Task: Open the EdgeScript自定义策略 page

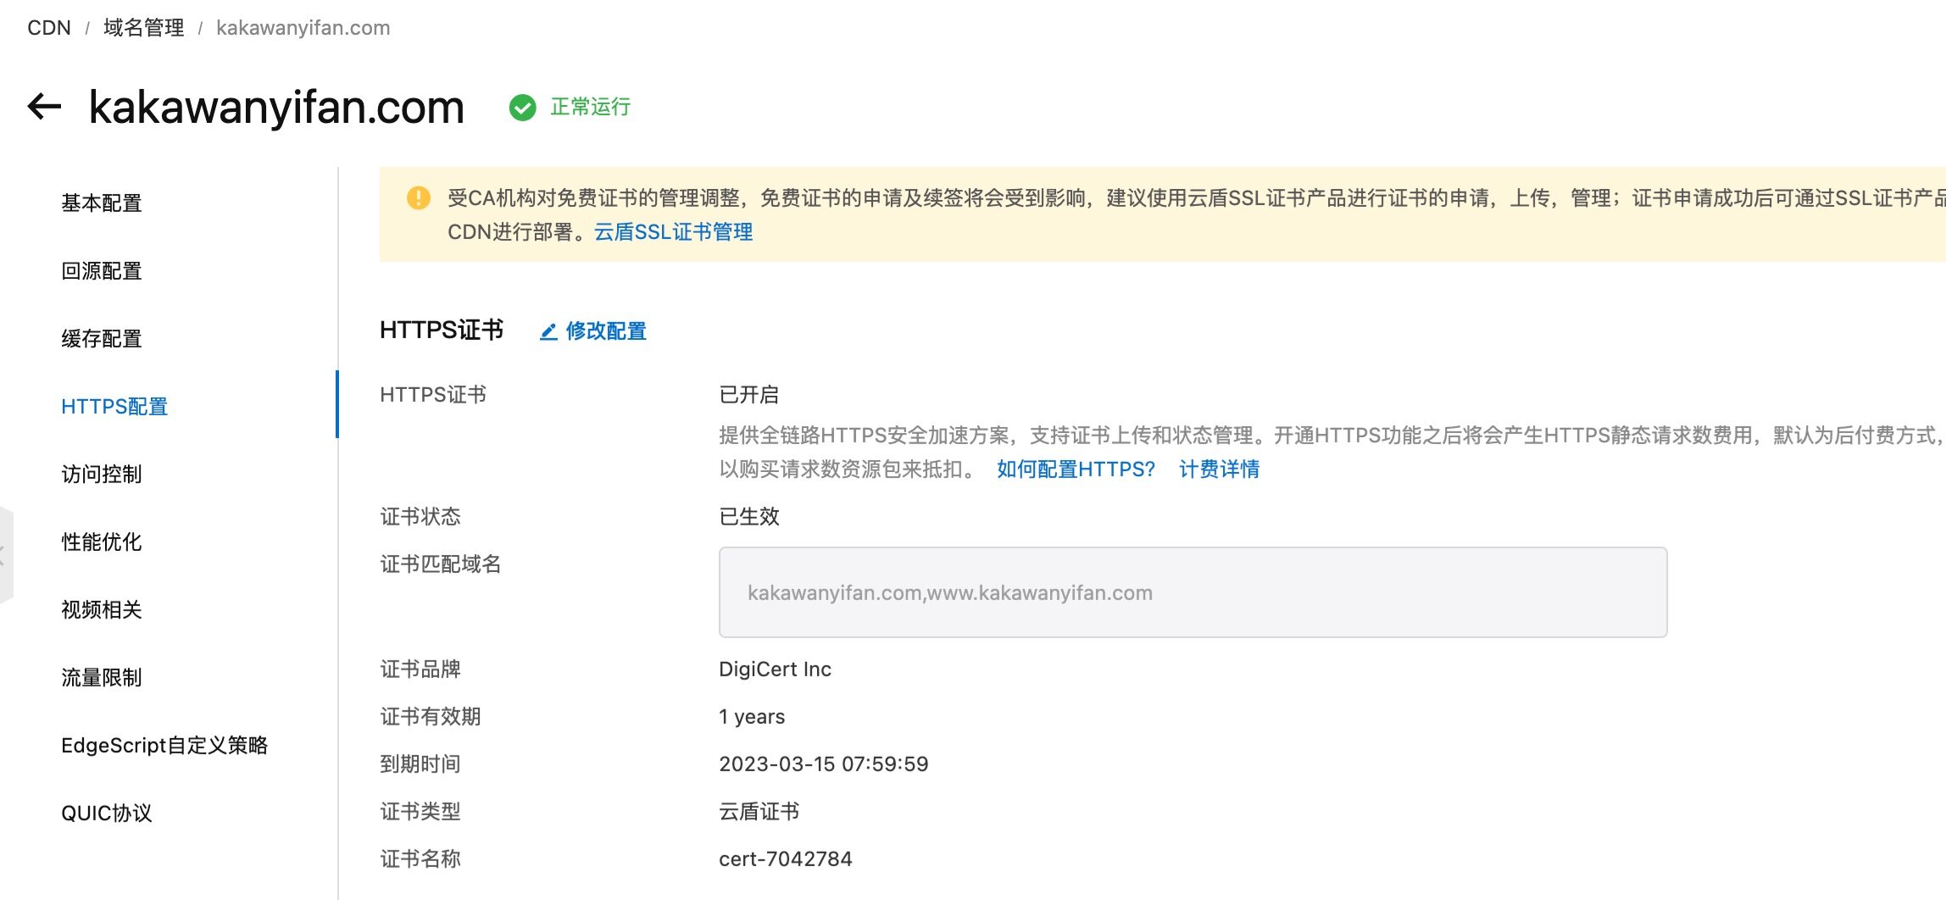Action: click(x=165, y=745)
